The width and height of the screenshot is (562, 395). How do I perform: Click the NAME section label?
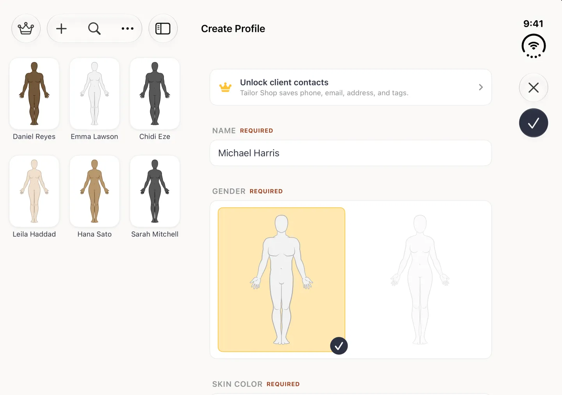[224, 131]
